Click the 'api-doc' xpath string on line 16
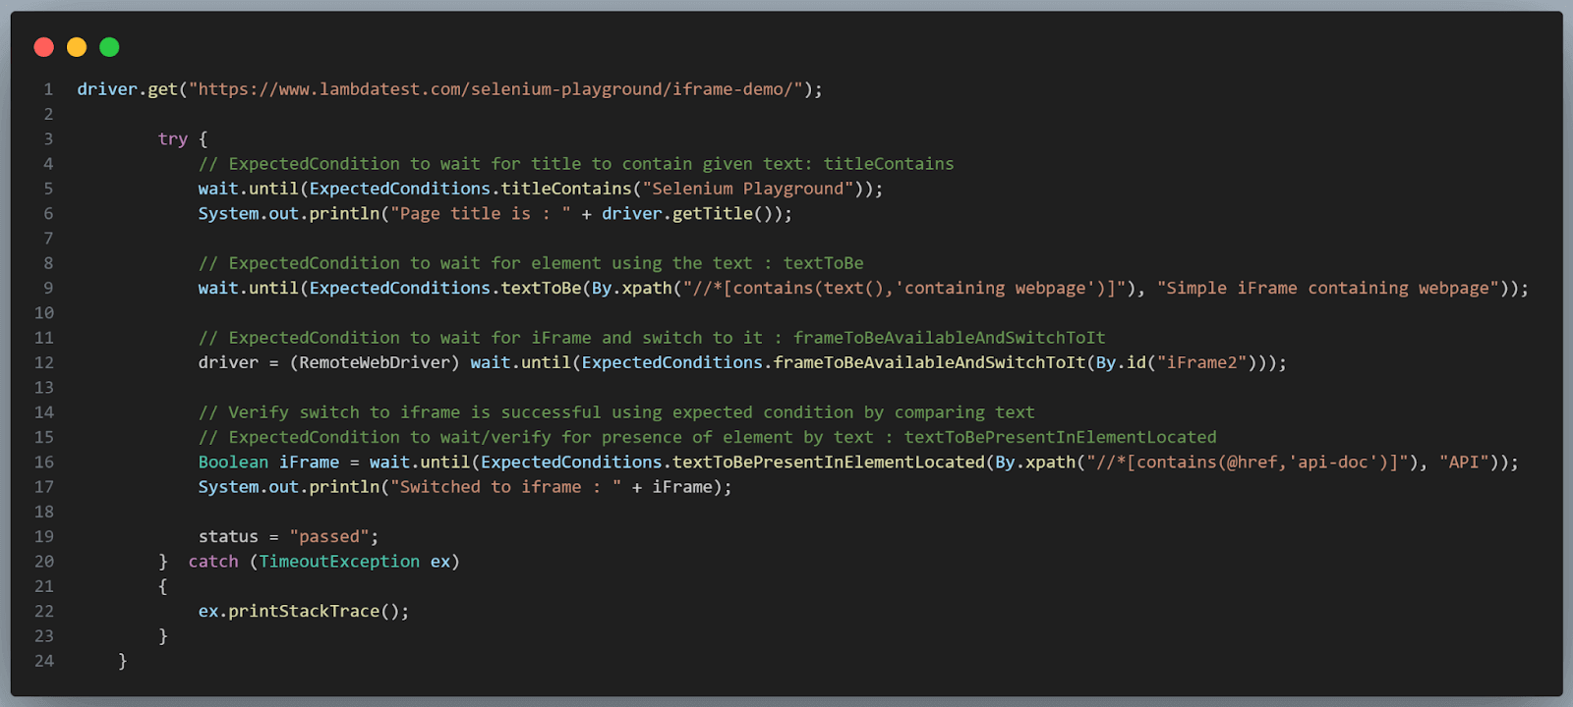The width and height of the screenshot is (1573, 707). tap(1248, 462)
